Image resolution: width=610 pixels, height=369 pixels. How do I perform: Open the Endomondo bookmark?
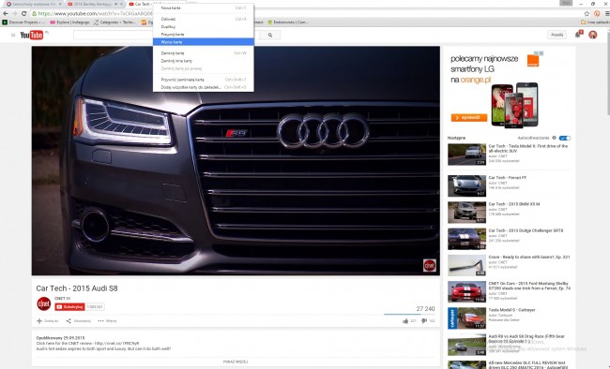pyautogui.click(x=288, y=22)
